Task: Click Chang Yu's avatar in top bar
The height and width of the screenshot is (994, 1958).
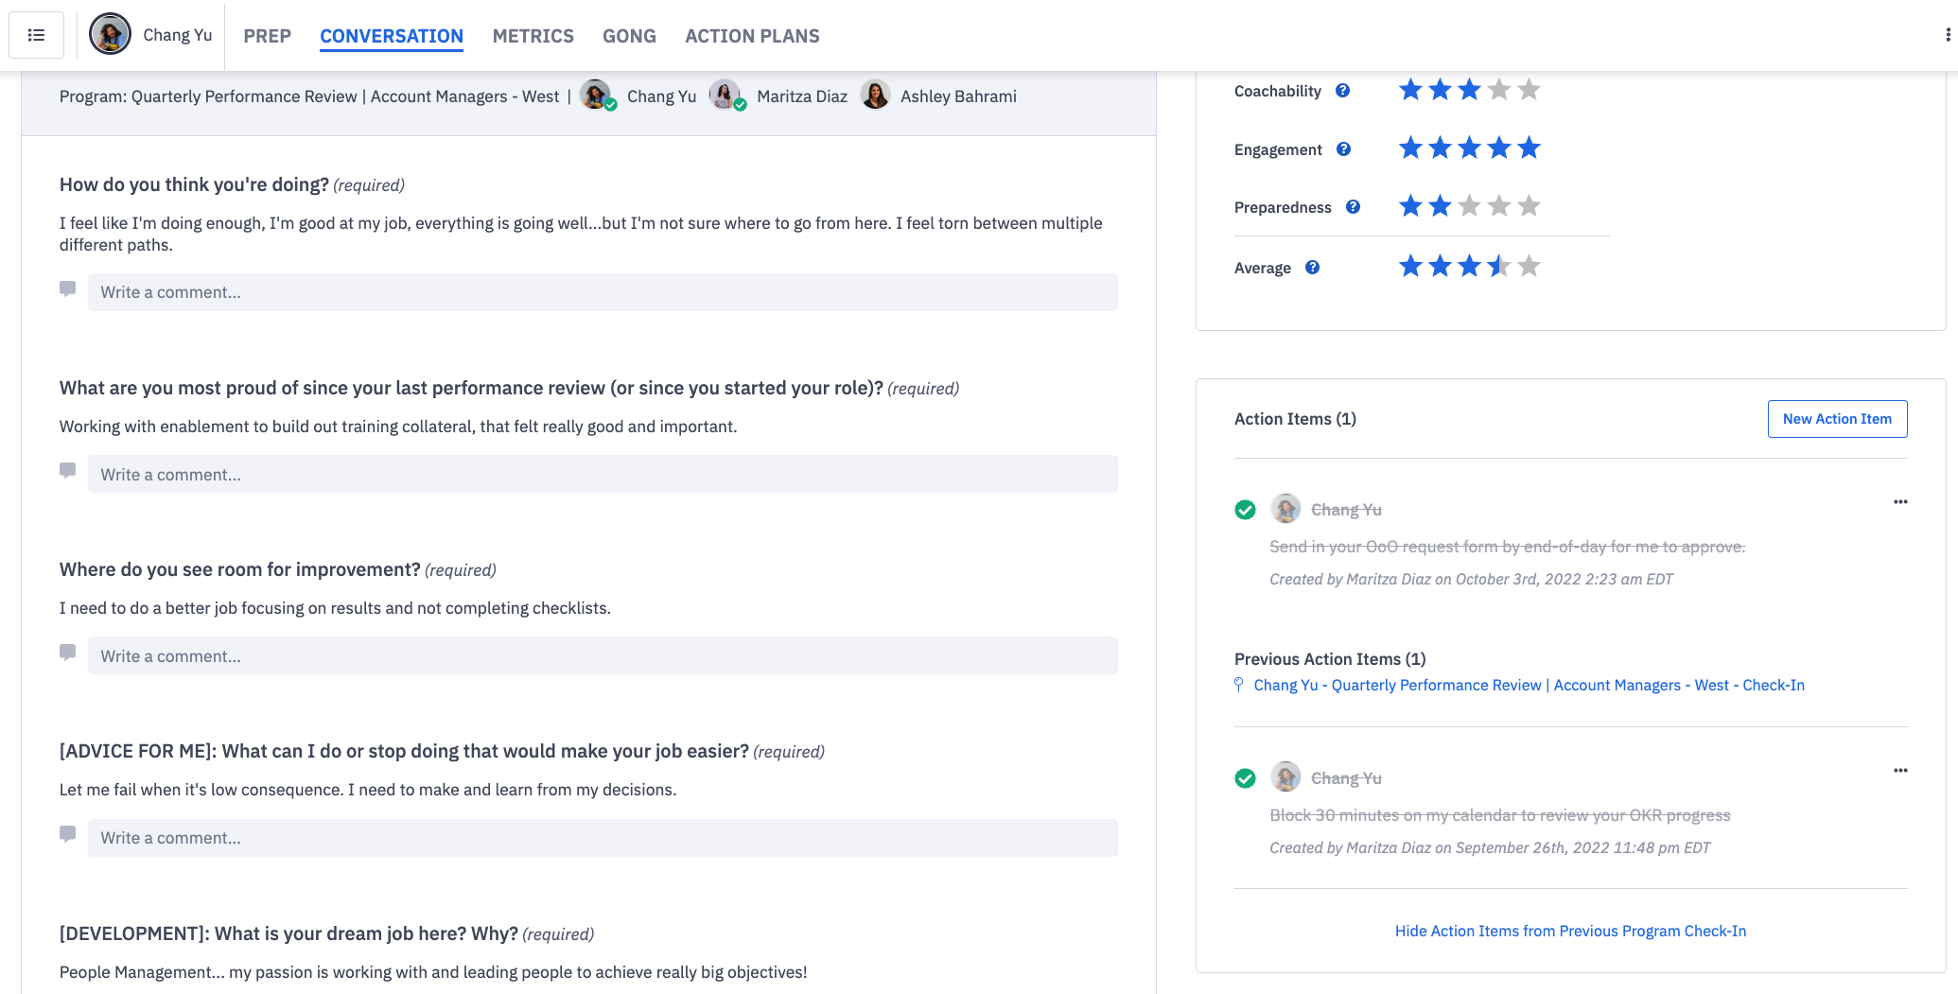Action: [110, 35]
